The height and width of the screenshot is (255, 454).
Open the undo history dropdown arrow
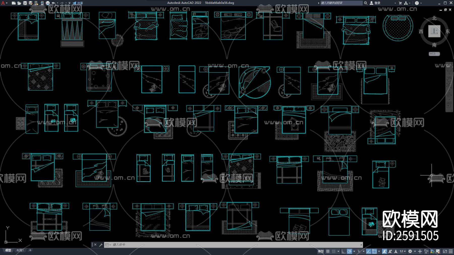point(58,3)
